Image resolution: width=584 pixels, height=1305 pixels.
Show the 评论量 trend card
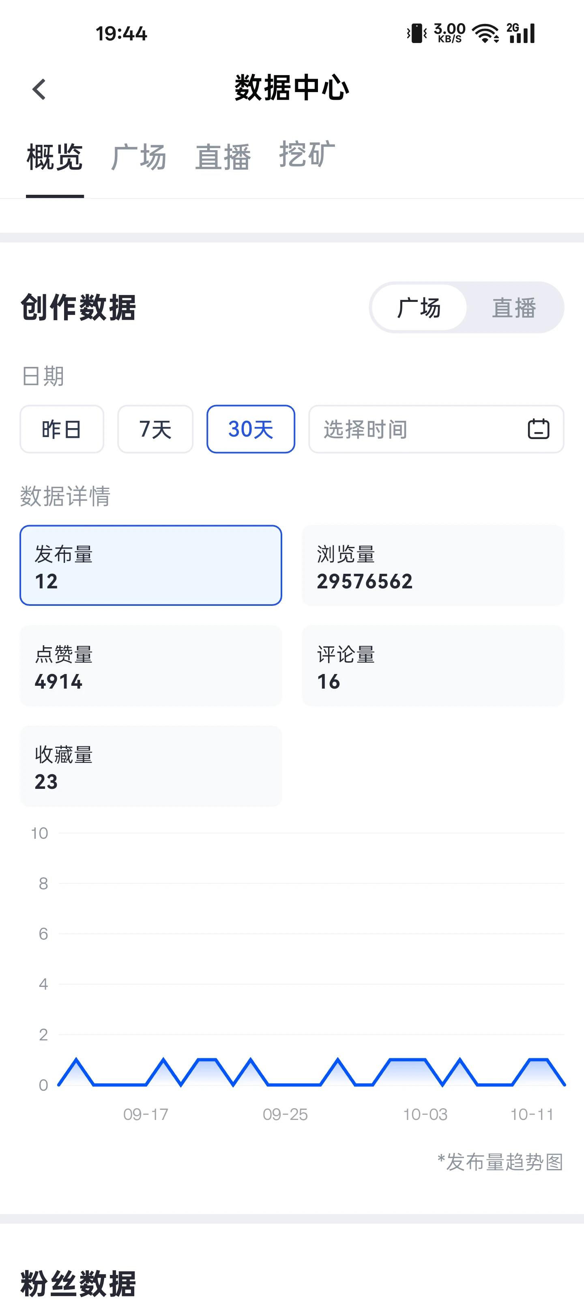(x=433, y=665)
